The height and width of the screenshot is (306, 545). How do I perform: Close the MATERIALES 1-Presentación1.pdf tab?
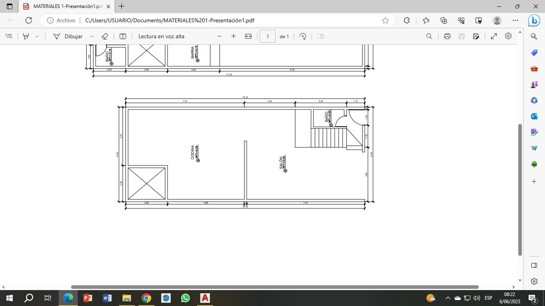click(x=108, y=6)
